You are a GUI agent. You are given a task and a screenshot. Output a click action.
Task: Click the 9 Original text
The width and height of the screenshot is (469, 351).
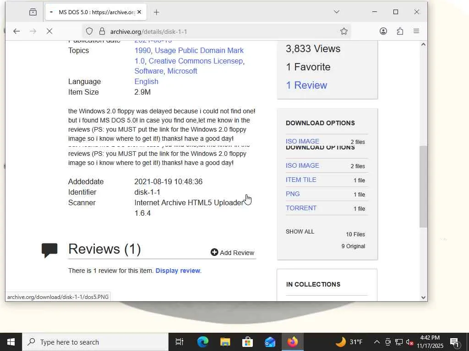pos(353,246)
